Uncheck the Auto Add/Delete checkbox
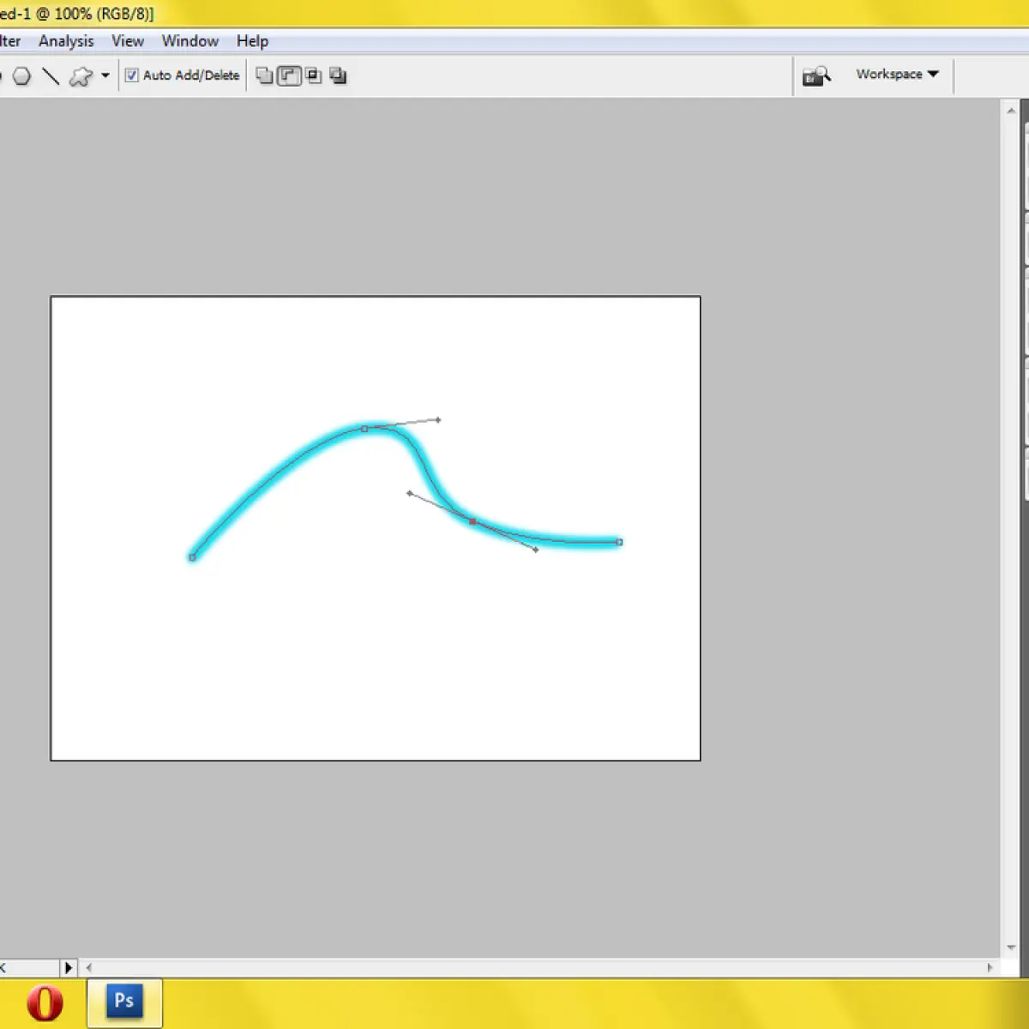1029x1029 pixels. tap(131, 75)
